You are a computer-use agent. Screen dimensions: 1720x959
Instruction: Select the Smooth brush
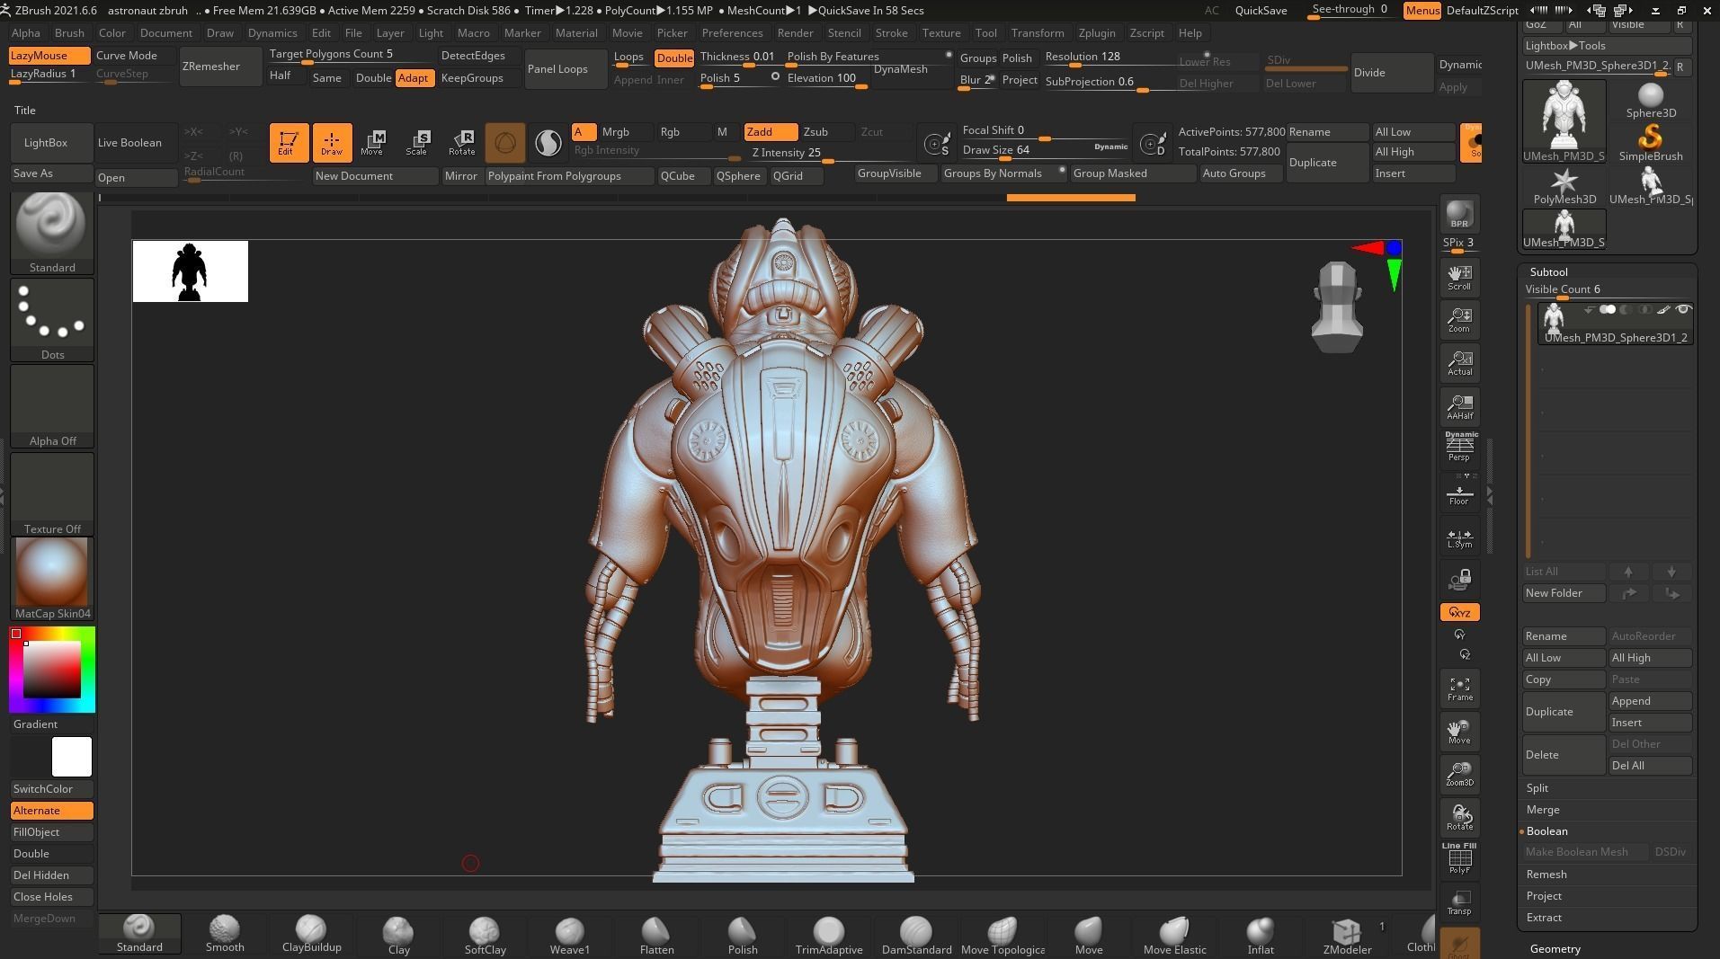click(x=225, y=934)
